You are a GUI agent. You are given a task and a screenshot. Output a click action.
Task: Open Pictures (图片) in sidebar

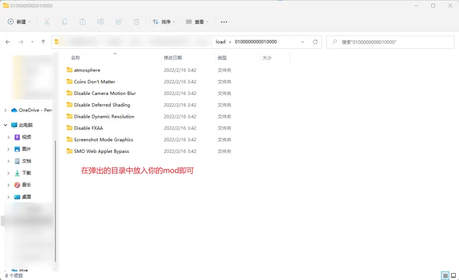pos(23,149)
